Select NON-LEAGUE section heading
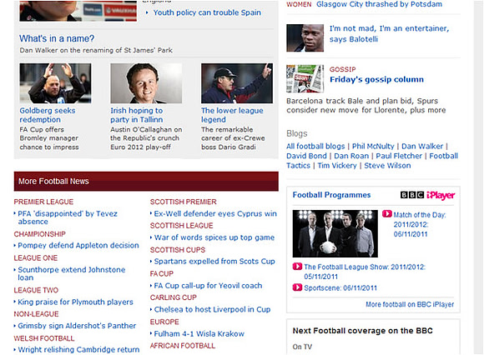Viewport: 484px width, 355px height. click(36, 313)
